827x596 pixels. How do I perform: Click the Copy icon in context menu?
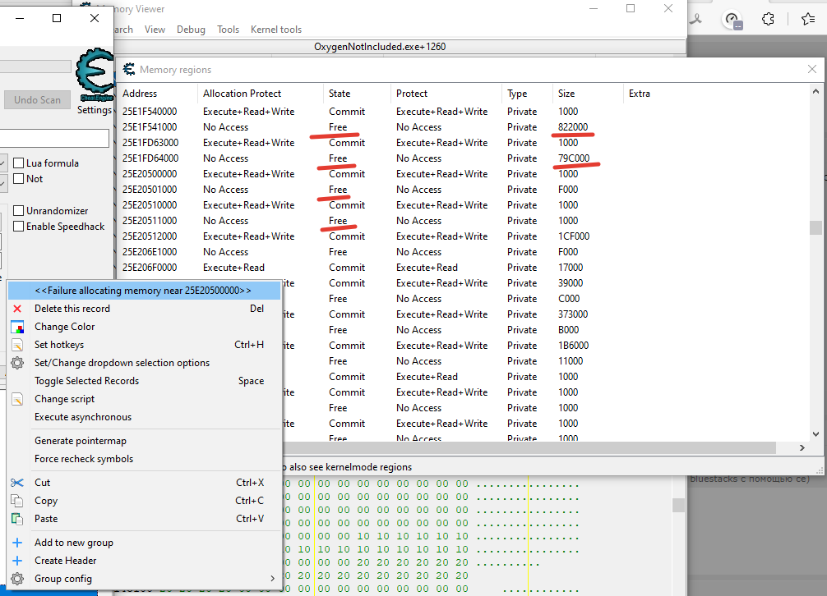[17, 501]
